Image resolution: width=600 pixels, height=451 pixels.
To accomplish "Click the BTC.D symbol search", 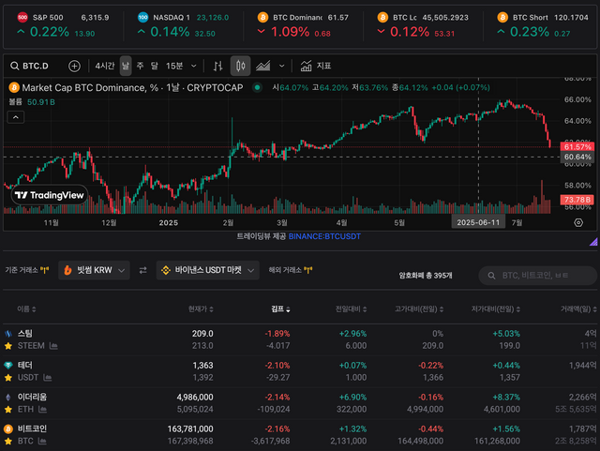I will pyautogui.click(x=30, y=66).
